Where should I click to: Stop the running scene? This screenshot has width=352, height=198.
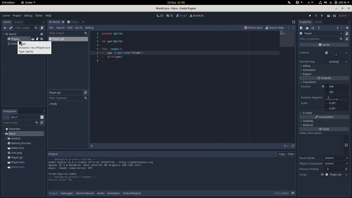pyautogui.click(x=322, y=16)
